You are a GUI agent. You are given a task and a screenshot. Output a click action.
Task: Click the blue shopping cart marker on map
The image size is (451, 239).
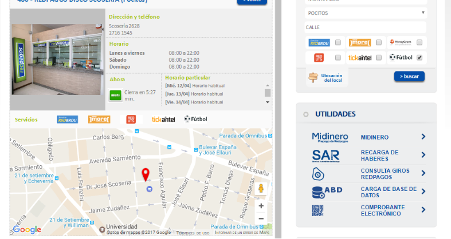(149, 189)
